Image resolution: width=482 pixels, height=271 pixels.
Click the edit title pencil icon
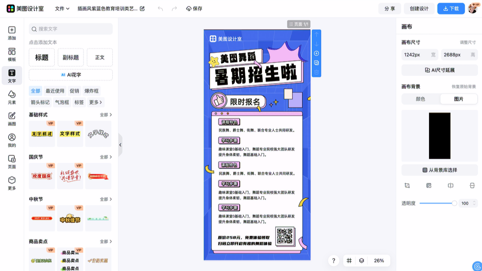pyautogui.click(x=142, y=9)
